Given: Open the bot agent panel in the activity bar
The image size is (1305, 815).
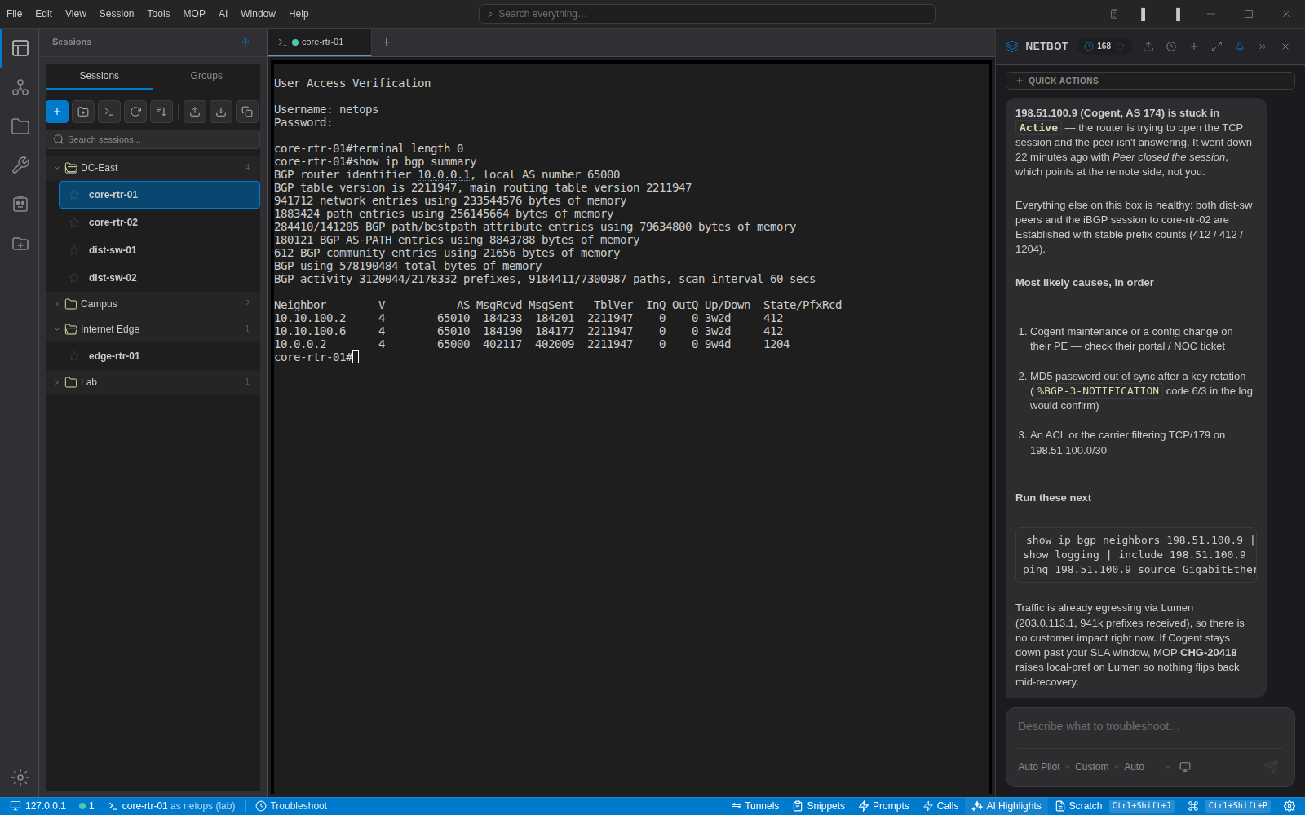Looking at the screenshot, I should 20,204.
